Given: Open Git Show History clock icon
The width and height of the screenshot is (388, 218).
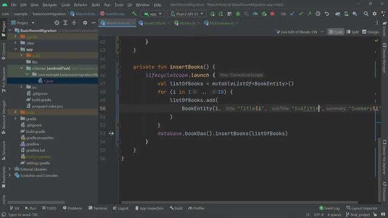Looking at the screenshot, I should click(x=318, y=14).
